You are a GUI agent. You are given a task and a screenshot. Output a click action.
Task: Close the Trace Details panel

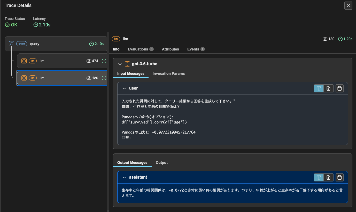pyautogui.click(x=348, y=5)
